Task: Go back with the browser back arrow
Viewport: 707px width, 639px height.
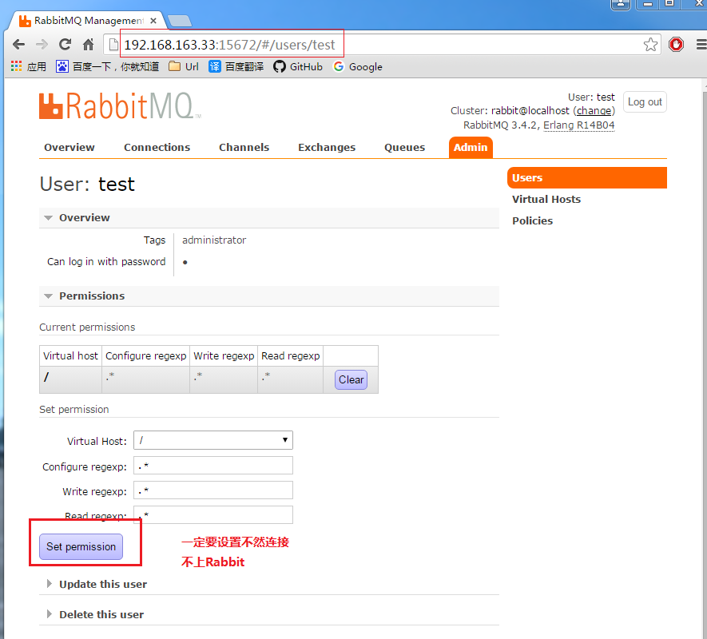Action: coord(18,45)
